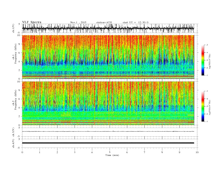This screenshot has width=222, height=171.
Task: Click the thick ch.4 waveform trace
Action: [x=108, y=143]
